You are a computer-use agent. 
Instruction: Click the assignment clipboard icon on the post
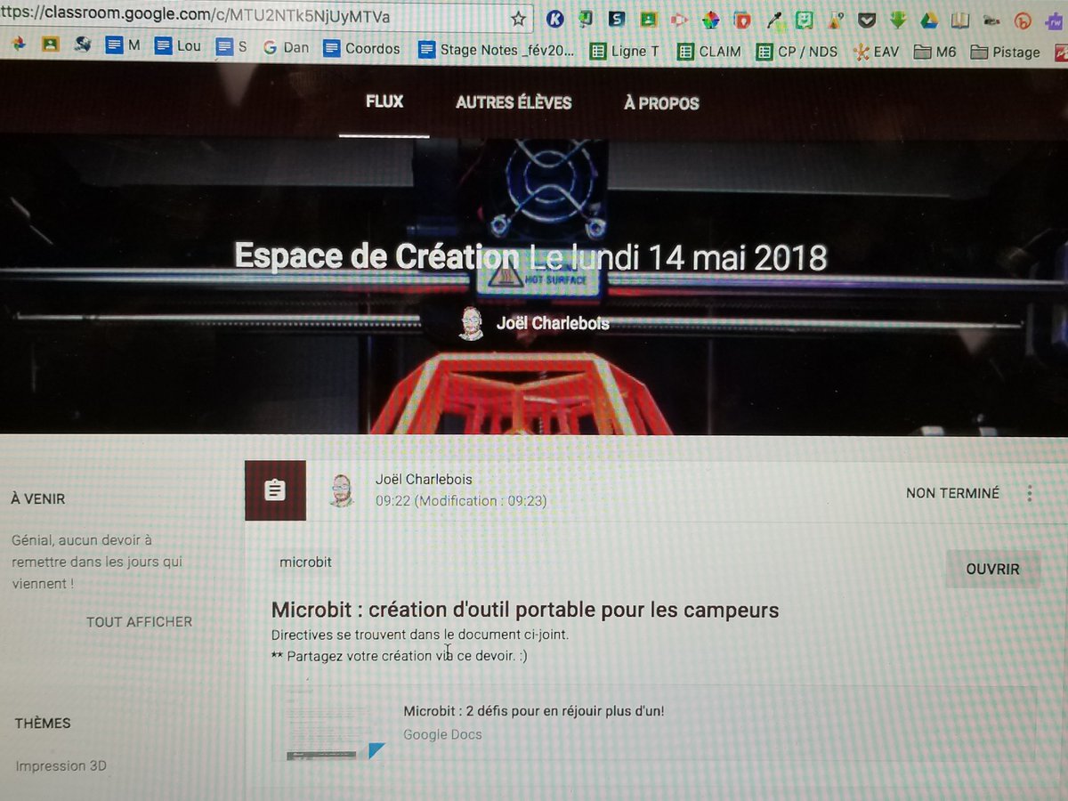pos(275,490)
